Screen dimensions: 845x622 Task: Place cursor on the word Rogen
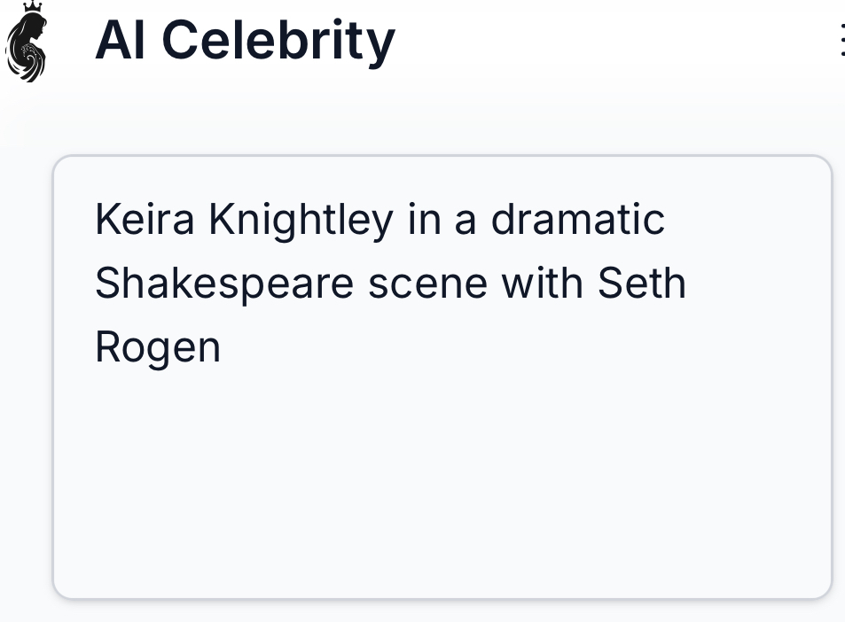[x=158, y=348]
